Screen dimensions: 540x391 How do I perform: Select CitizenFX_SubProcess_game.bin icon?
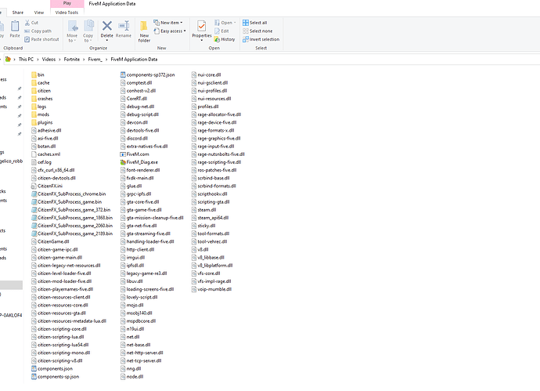(x=34, y=201)
